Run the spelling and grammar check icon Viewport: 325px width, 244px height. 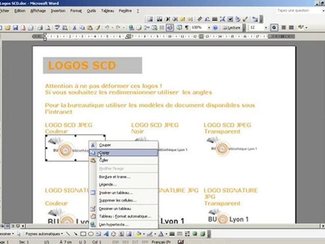tap(57, 27)
